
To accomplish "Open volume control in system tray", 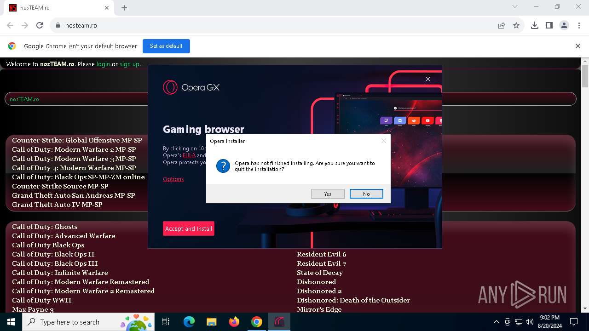I will (530, 322).
